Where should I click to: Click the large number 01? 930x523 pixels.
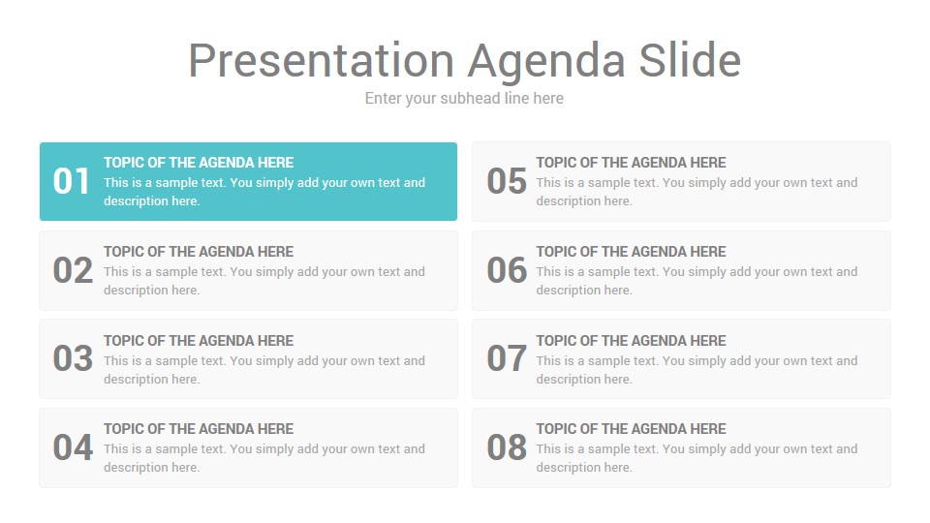coord(71,181)
